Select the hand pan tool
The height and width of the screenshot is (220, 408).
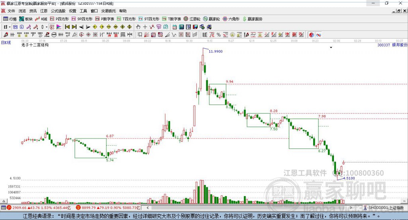pos(138,27)
